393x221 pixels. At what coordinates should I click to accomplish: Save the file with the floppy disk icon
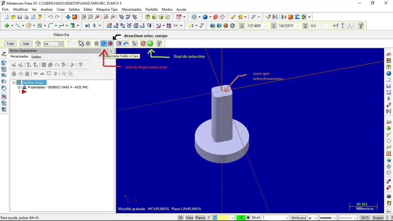(20, 17)
